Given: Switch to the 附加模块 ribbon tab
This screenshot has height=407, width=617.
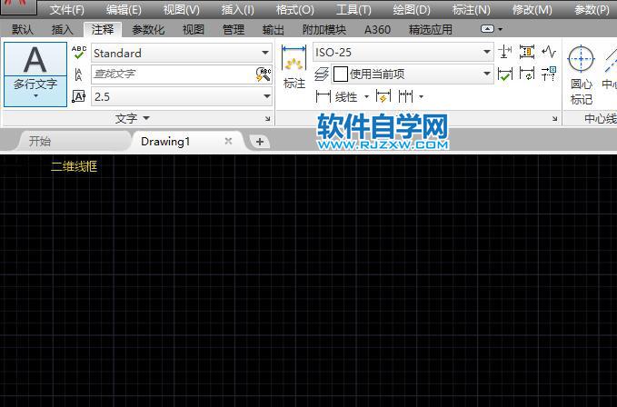Looking at the screenshot, I should [x=323, y=29].
